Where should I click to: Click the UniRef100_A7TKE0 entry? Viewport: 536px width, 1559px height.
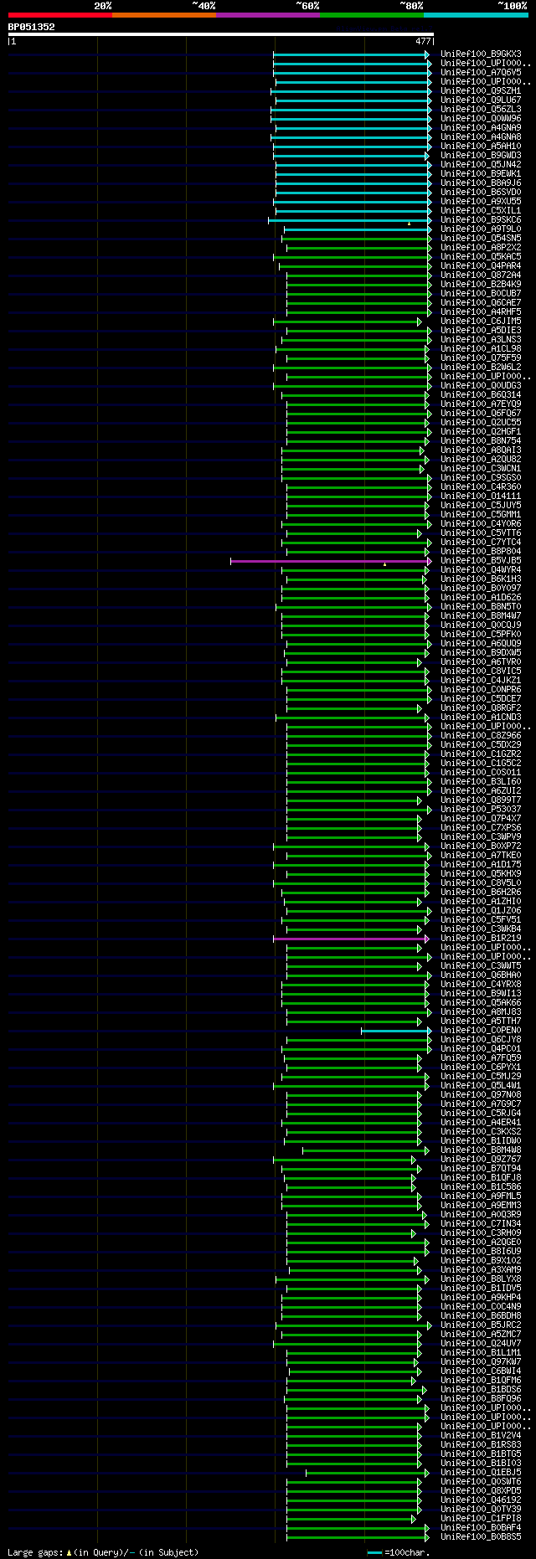(481, 856)
